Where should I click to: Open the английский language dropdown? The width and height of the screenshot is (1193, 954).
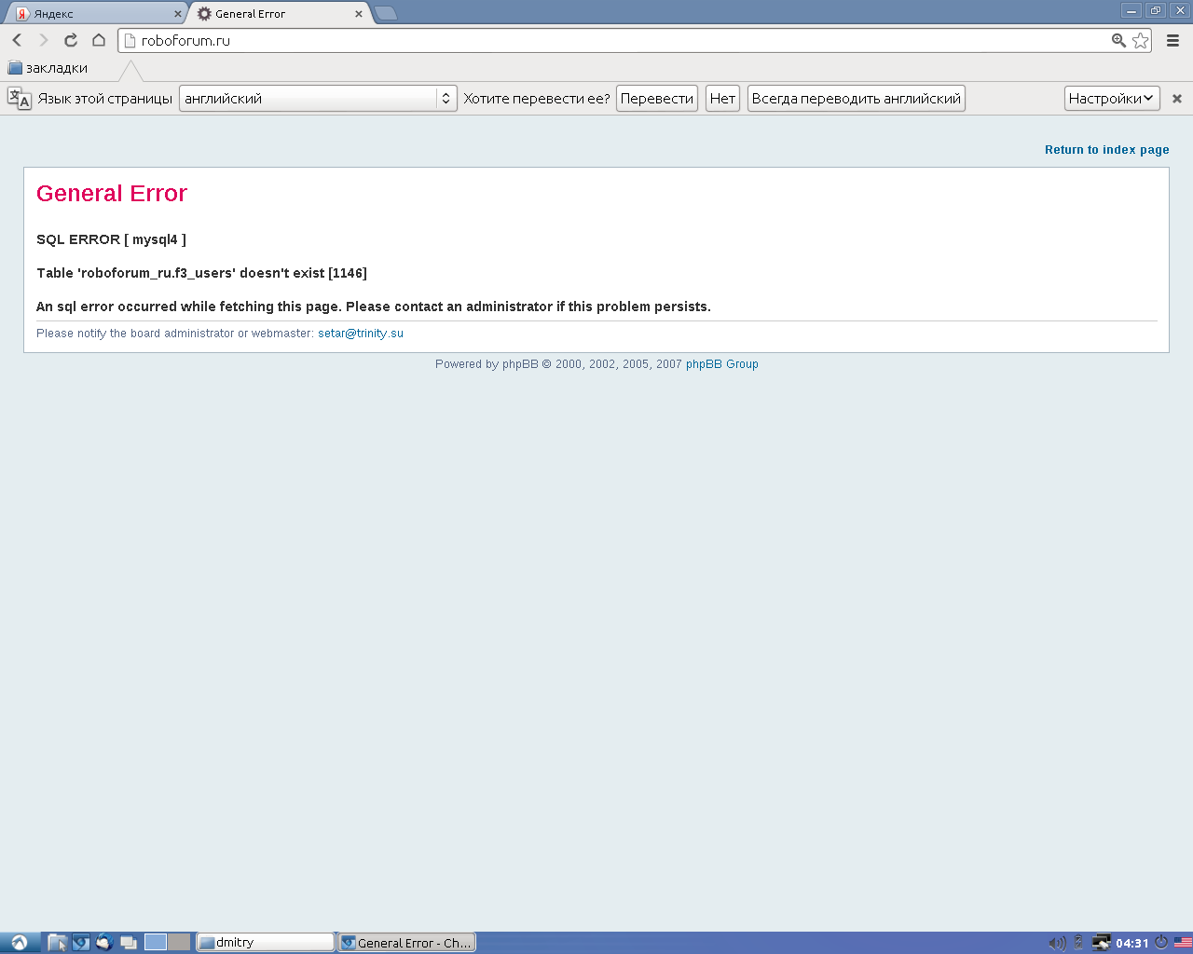(318, 99)
